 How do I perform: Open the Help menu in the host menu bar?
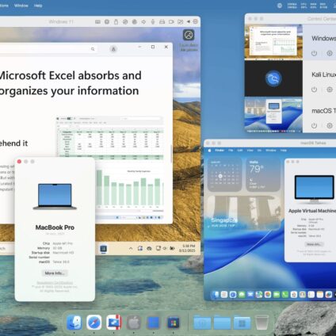click(38, 6)
